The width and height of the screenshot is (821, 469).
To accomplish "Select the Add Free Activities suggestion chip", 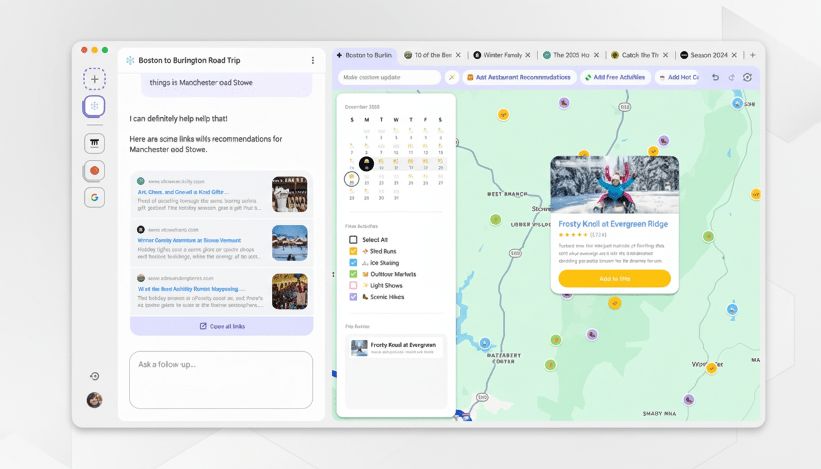I will coord(615,77).
